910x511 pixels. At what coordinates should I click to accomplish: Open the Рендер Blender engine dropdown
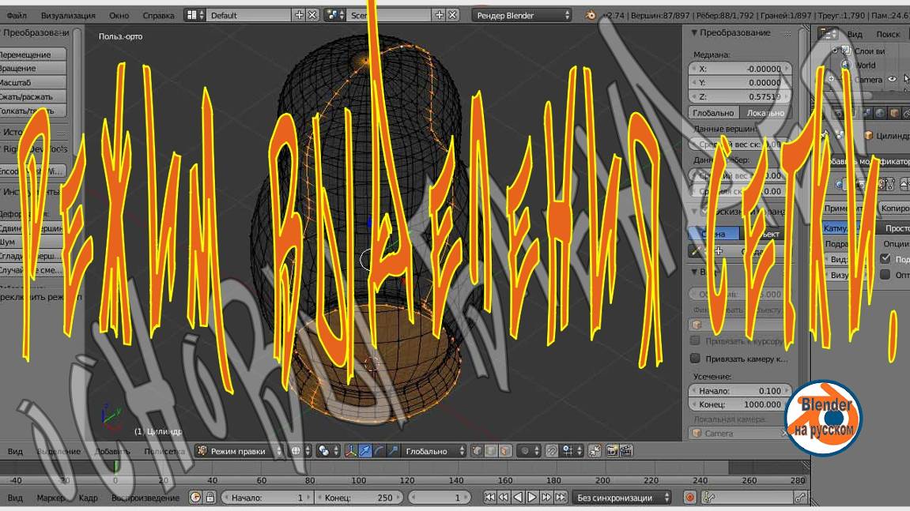point(522,13)
